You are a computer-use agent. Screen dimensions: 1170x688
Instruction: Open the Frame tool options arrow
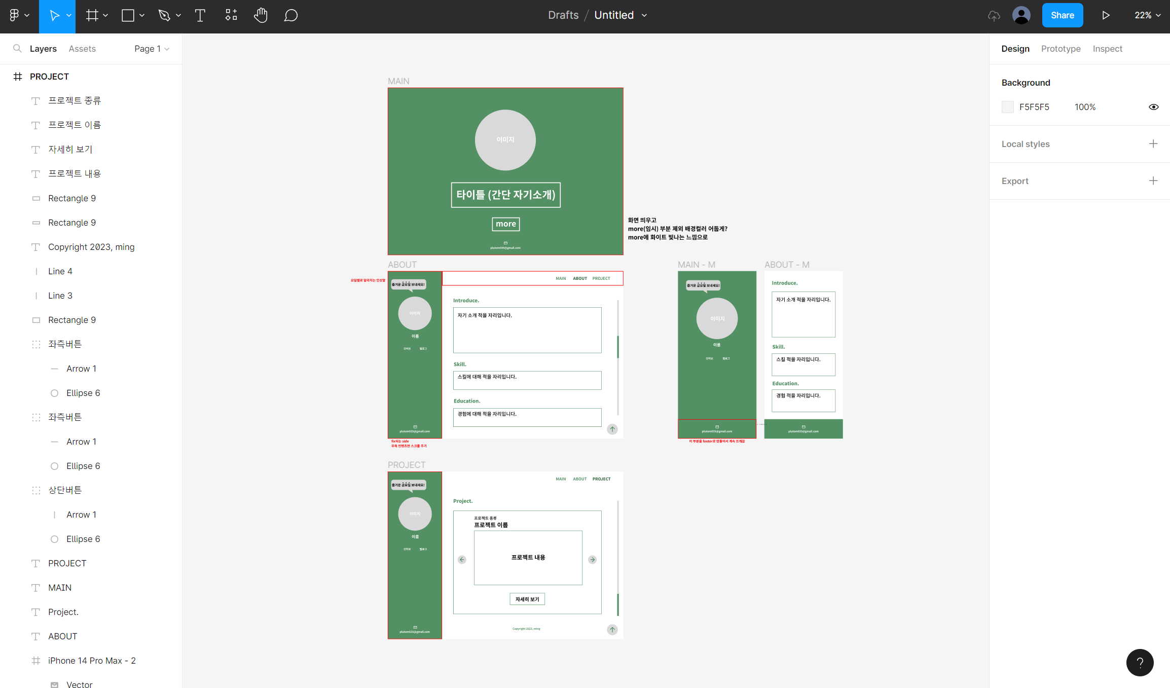coord(105,15)
